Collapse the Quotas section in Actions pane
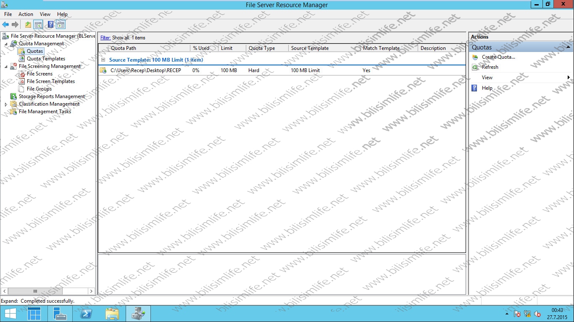The height and width of the screenshot is (322, 574). (x=567, y=47)
